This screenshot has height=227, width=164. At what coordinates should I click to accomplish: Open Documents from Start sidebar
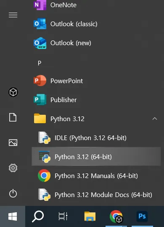pos(13,117)
